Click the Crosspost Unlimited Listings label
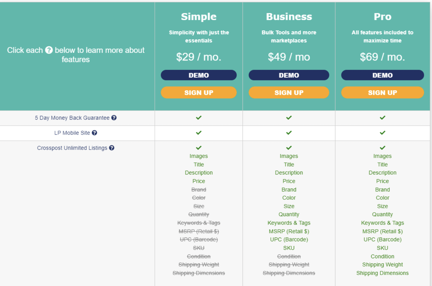Viewport: 432px width, 286px height. (72, 148)
